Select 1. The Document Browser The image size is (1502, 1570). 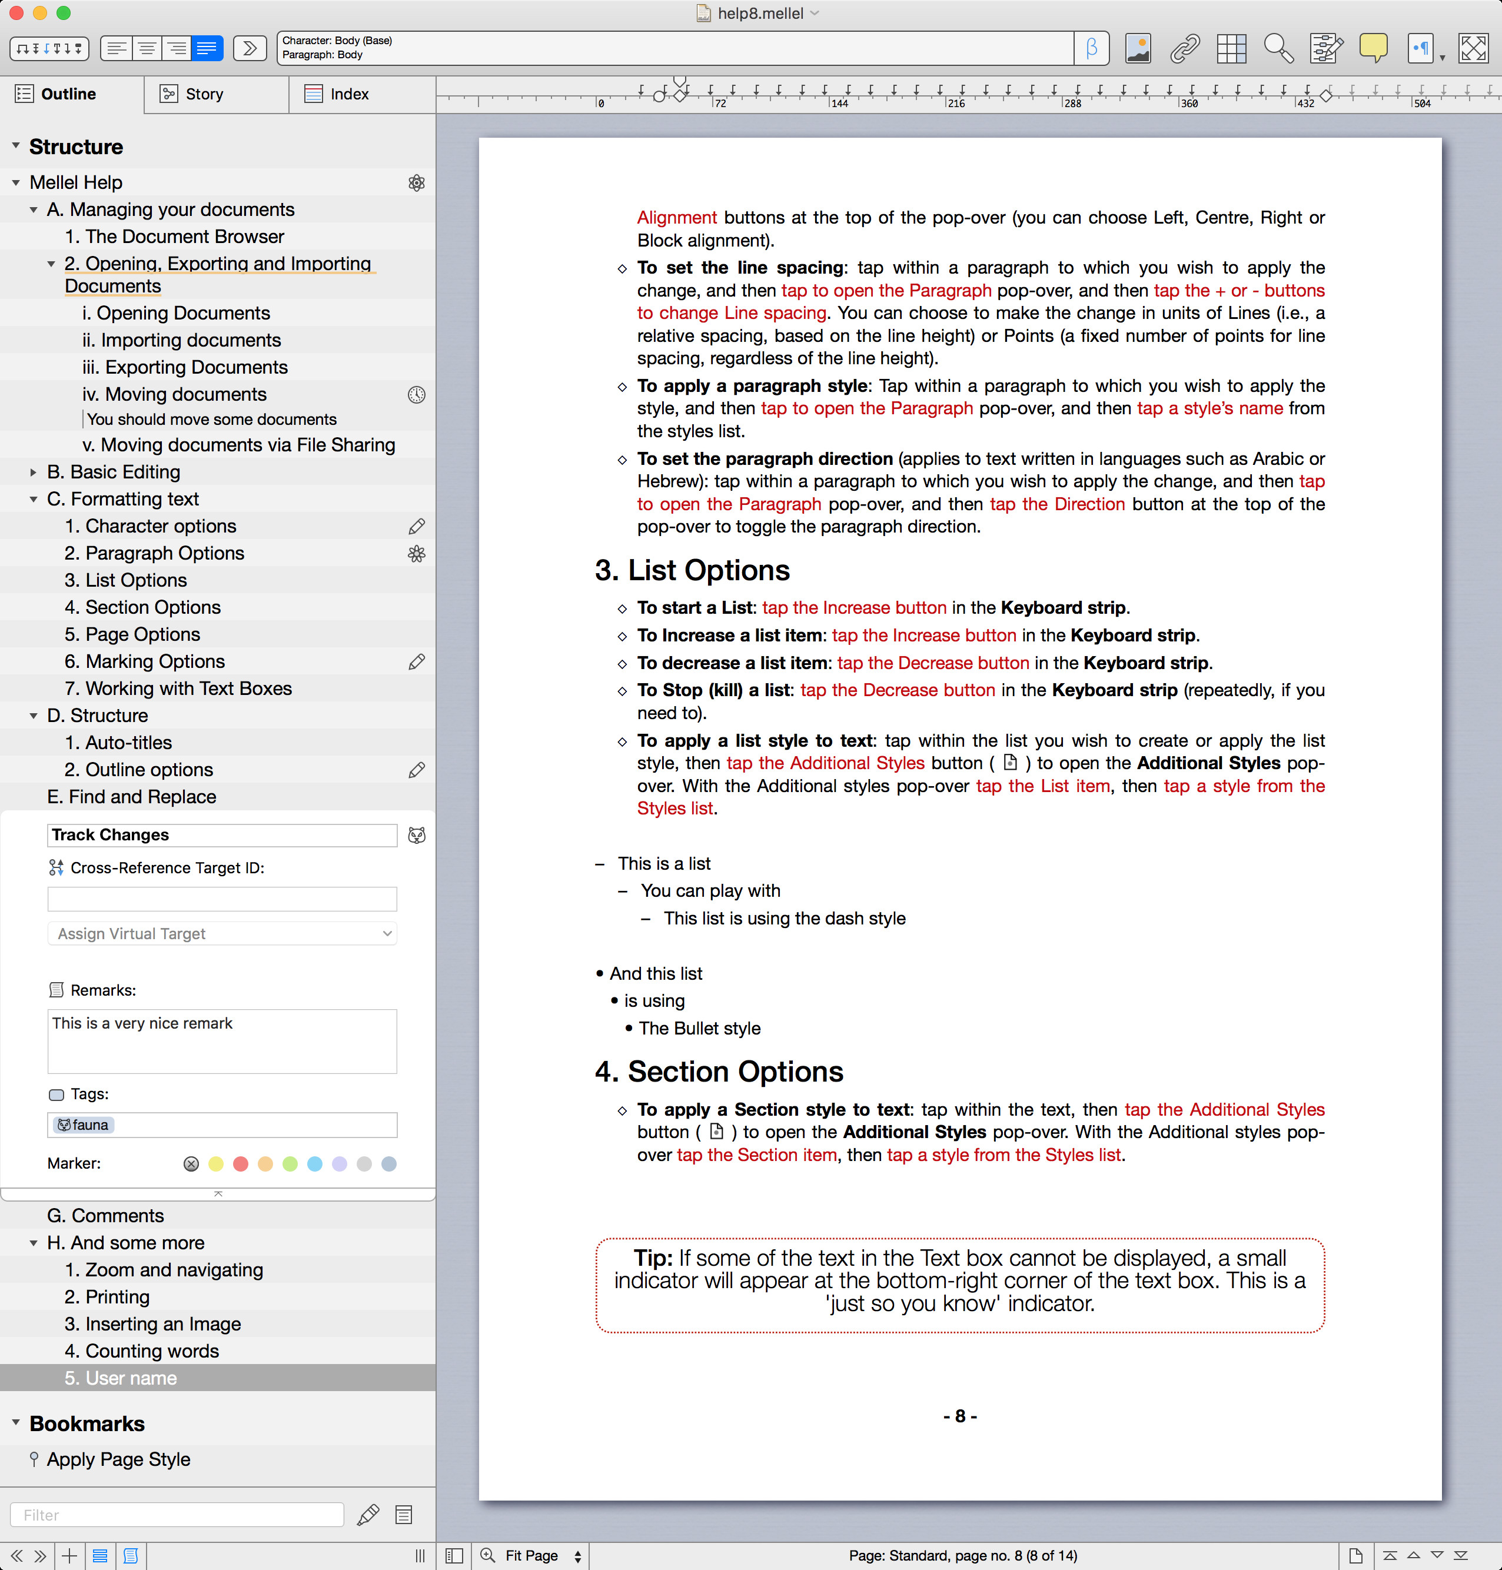(175, 236)
